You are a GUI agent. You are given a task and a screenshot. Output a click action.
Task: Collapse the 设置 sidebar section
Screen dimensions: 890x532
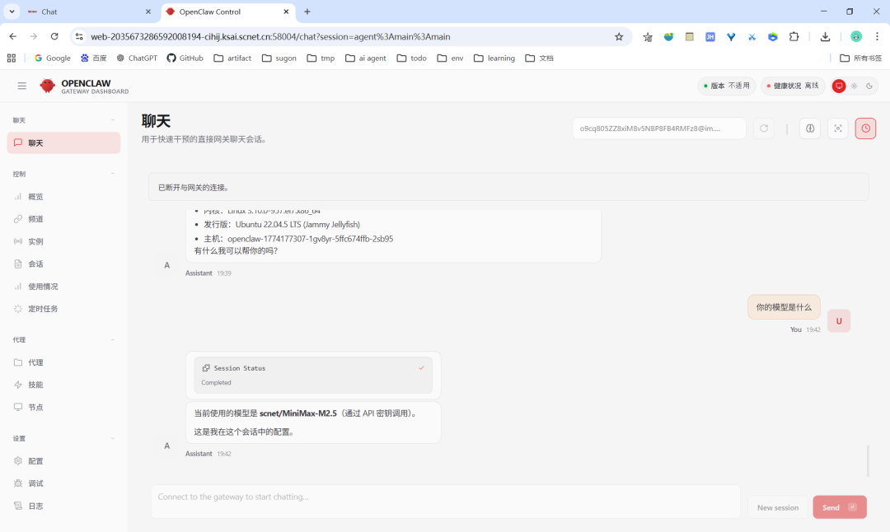(x=113, y=439)
